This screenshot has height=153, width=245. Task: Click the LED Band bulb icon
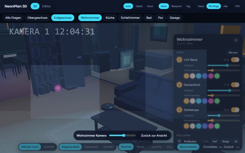[179, 60]
